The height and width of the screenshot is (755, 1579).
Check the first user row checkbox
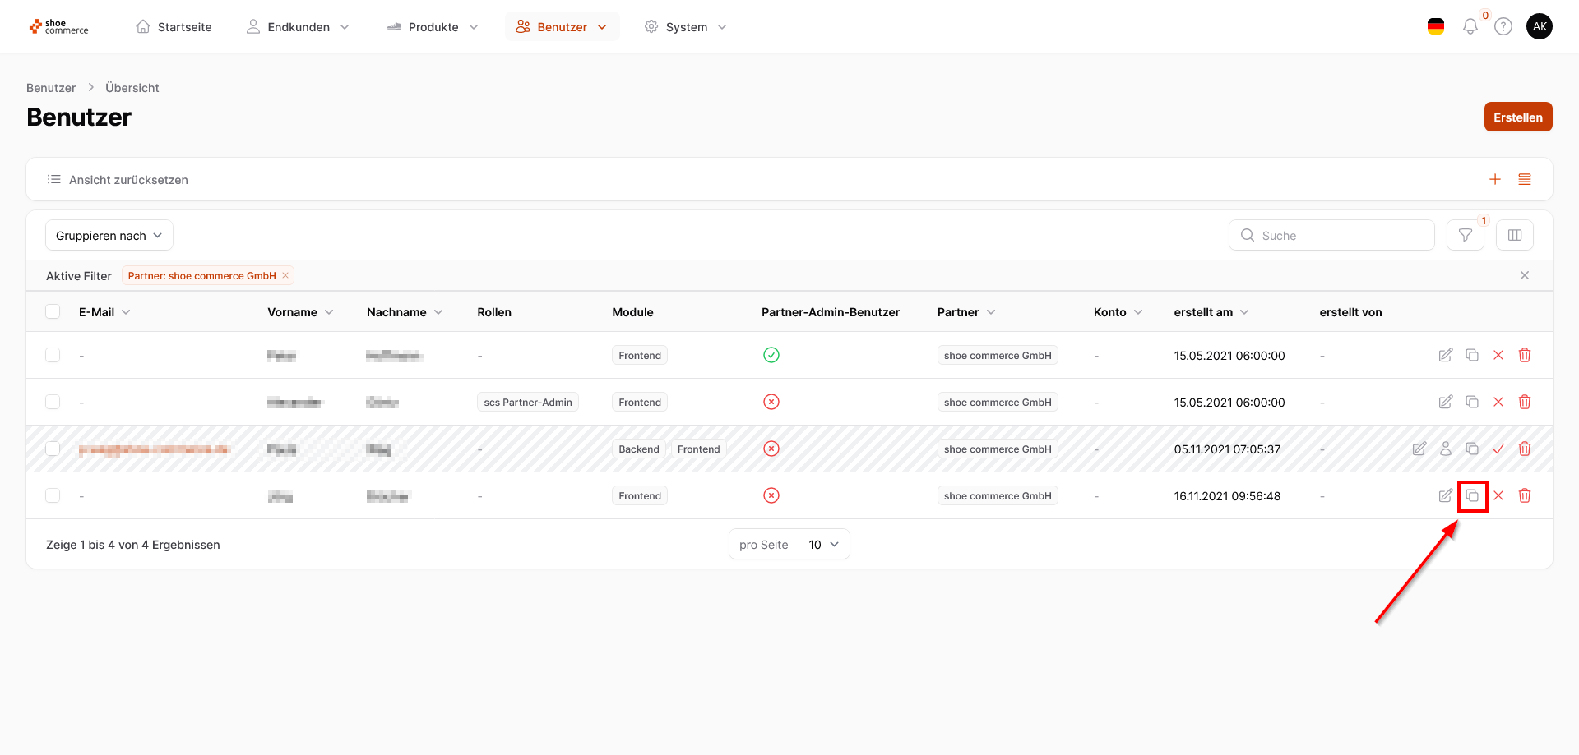[x=53, y=356]
